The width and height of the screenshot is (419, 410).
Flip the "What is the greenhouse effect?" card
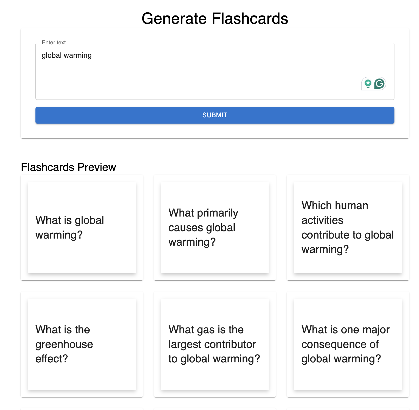(x=82, y=344)
